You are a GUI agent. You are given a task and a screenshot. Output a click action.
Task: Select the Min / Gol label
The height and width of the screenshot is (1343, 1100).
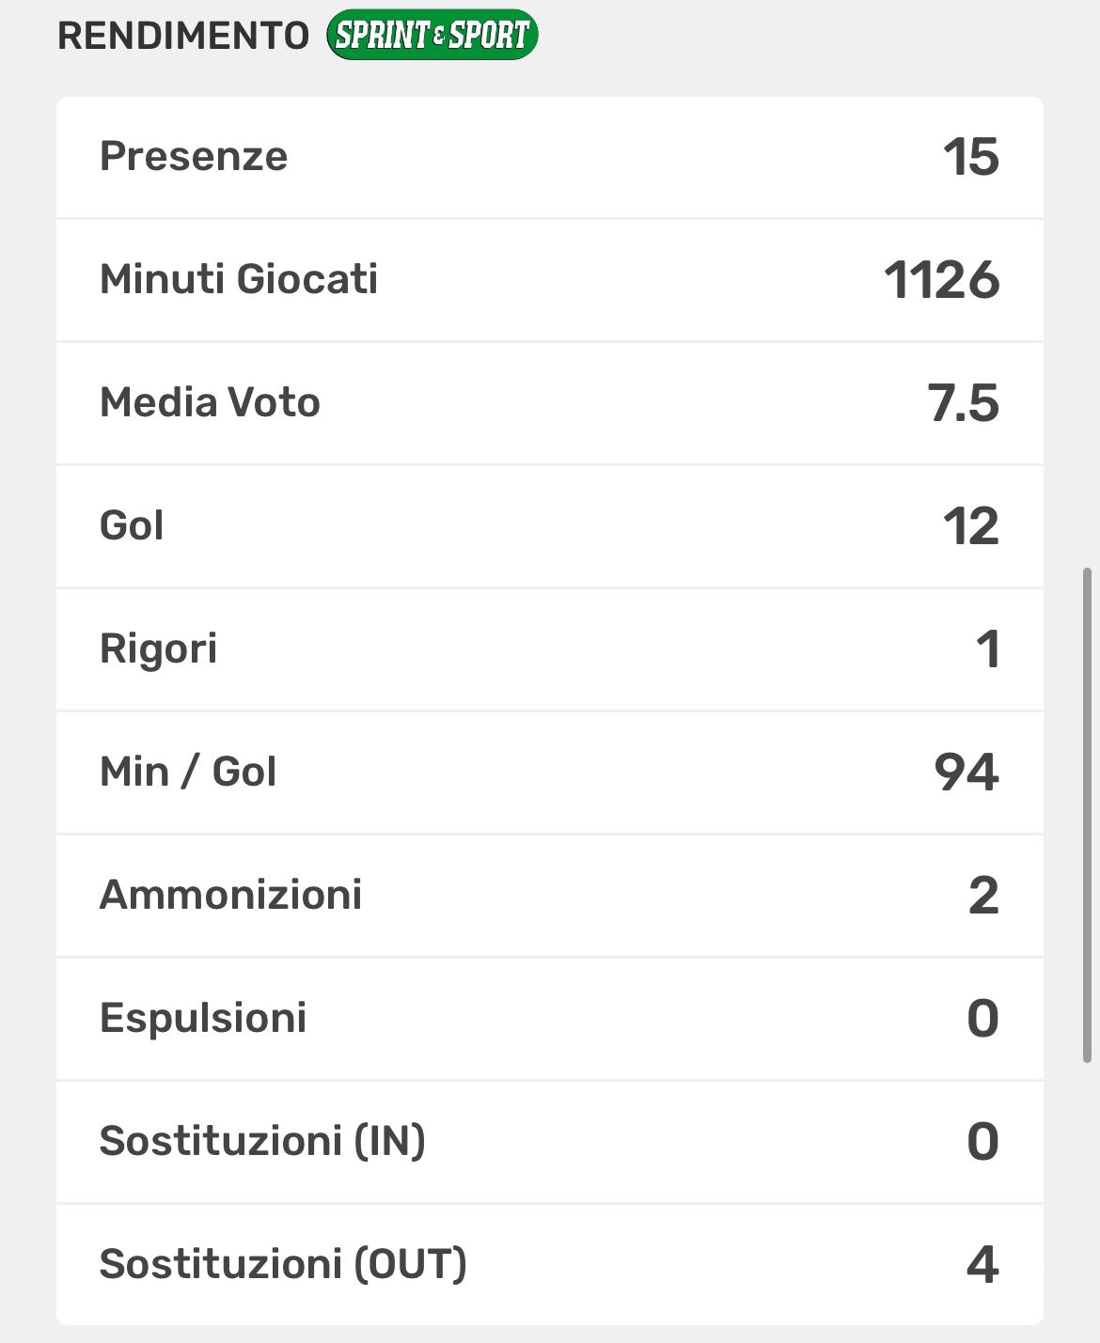(188, 772)
